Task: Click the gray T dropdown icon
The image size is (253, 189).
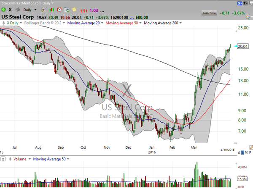Action: point(245,3)
